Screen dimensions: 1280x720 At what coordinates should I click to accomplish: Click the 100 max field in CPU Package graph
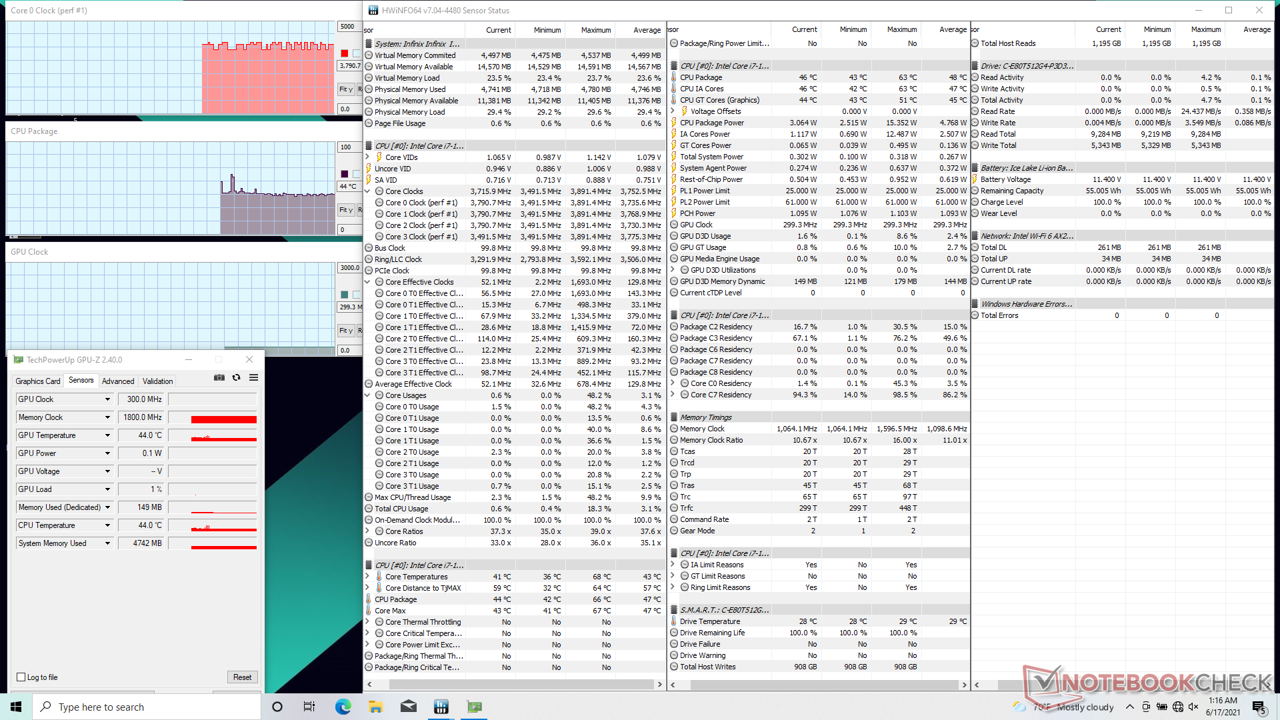(x=349, y=147)
